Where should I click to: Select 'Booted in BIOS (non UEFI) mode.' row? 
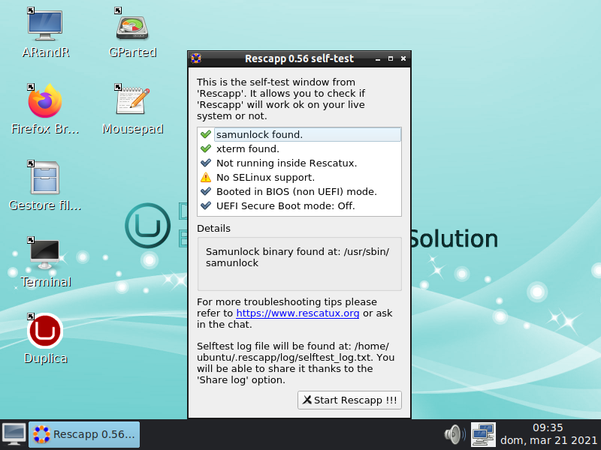tap(296, 191)
